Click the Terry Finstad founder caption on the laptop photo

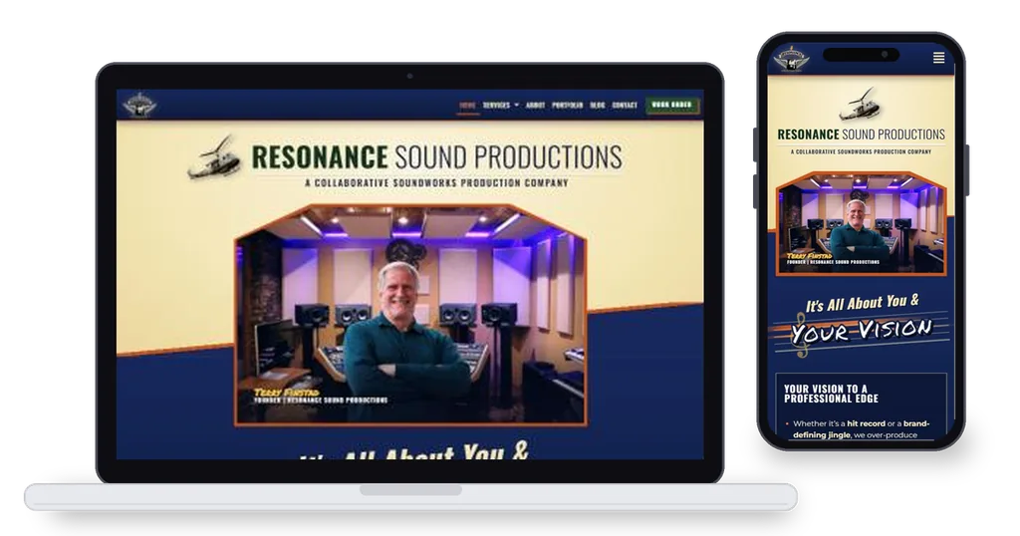(x=321, y=397)
